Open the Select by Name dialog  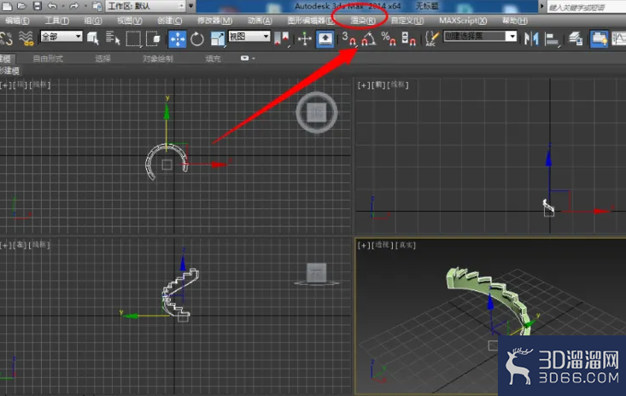coord(113,38)
